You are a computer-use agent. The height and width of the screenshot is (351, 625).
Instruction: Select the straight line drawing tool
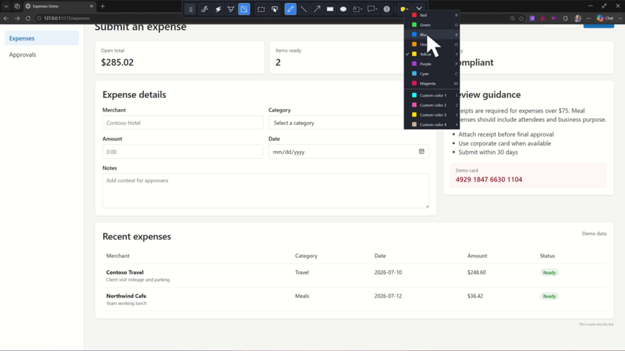304,9
